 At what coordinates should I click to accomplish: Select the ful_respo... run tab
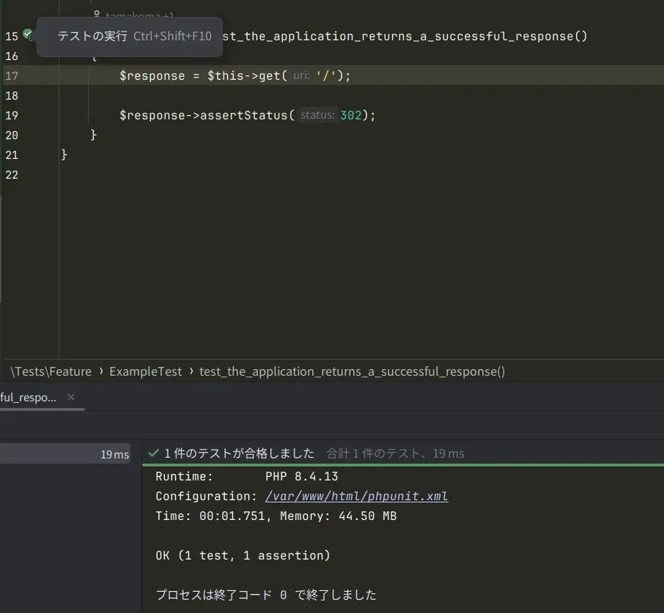(28, 397)
